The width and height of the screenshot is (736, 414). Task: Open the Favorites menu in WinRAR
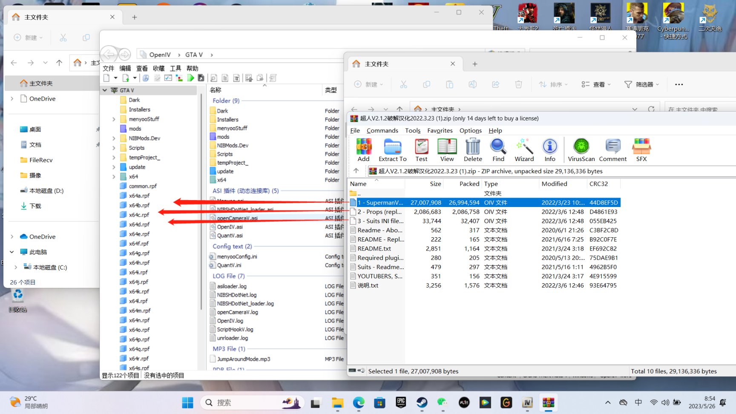pos(440,130)
